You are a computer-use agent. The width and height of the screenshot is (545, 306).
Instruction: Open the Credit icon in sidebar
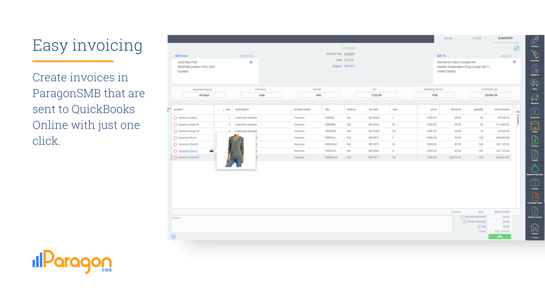(x=535, y=155)
